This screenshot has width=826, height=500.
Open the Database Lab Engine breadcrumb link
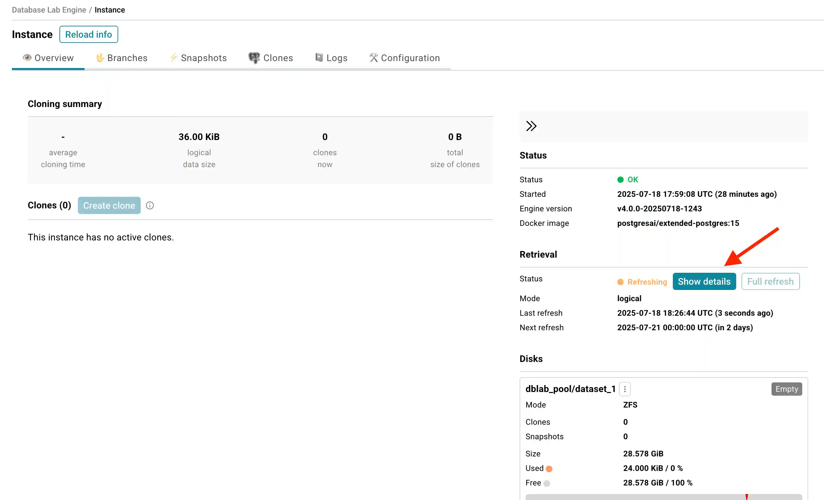pos(49,10)
